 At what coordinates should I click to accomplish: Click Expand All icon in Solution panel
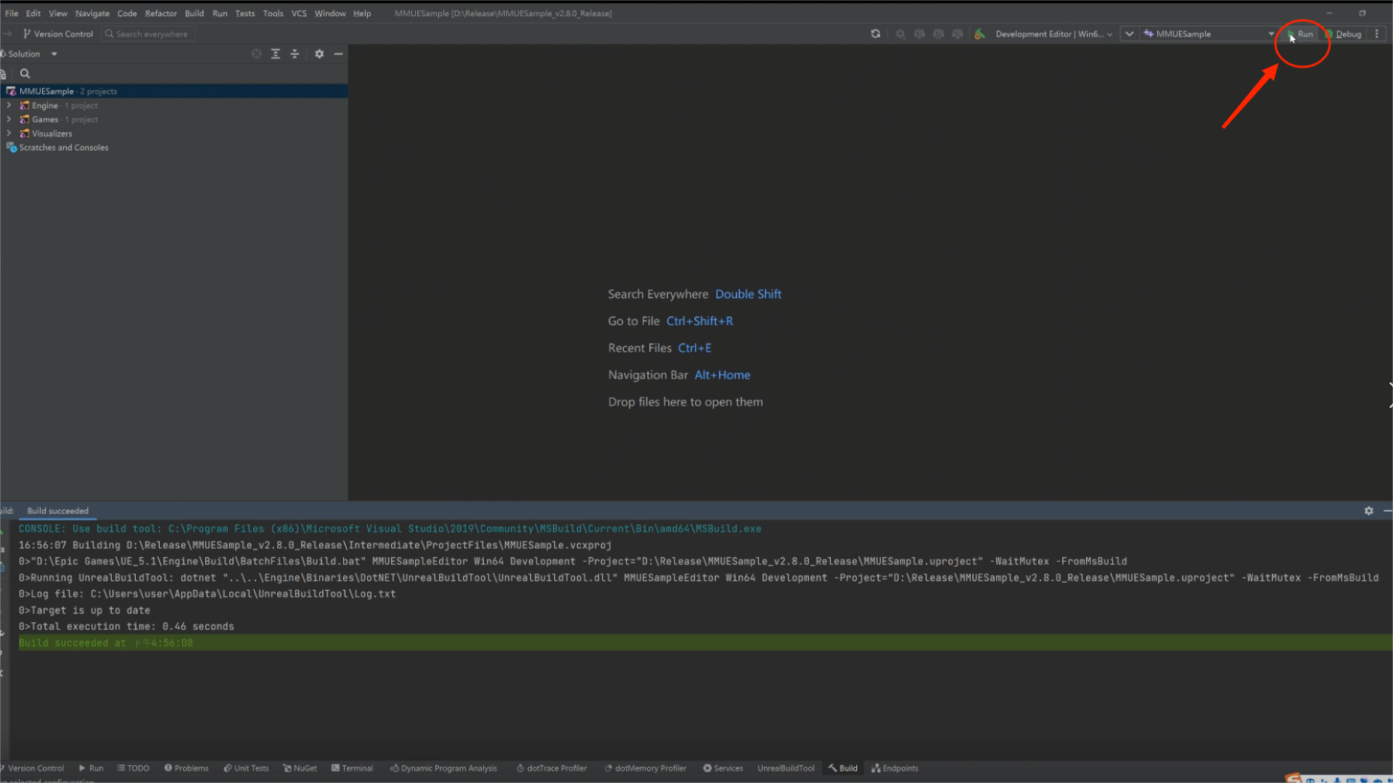[x=276, y=54]
